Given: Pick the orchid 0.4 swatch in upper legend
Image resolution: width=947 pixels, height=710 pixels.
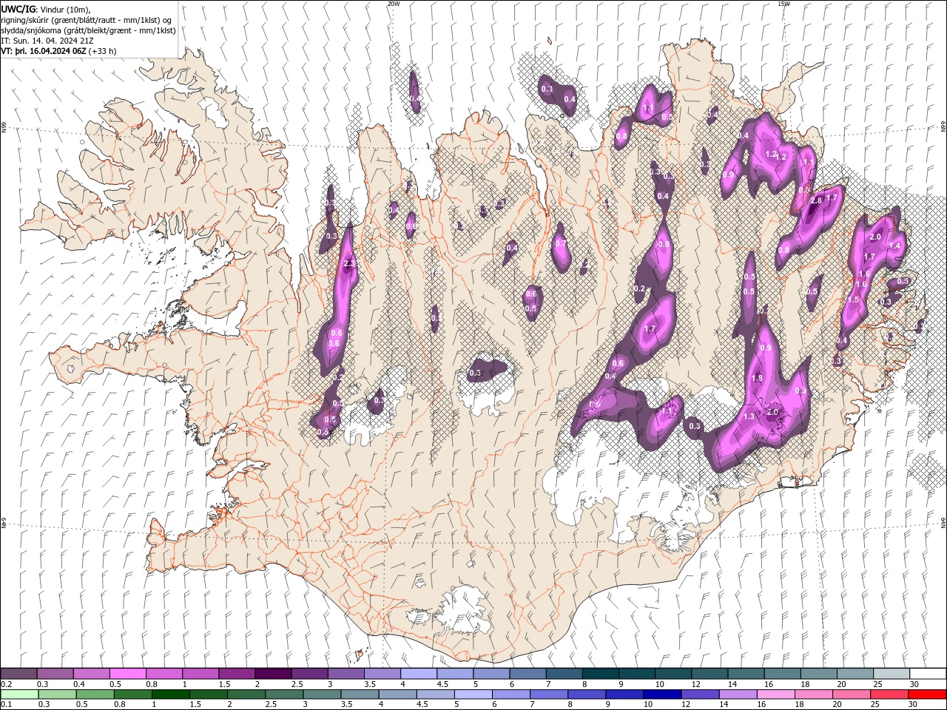Looking at the screenshot, I should (91, 674).
